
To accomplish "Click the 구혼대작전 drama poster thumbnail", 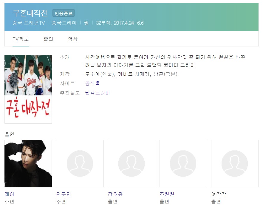I will coord(28,89).
